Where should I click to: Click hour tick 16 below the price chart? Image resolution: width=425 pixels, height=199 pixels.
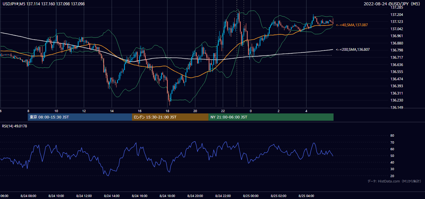point(140,111)
